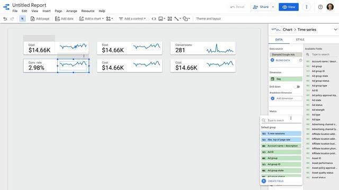Insert a text box with the text icon
This screenshot has height=190, width=339.
[x=169, y=19]
